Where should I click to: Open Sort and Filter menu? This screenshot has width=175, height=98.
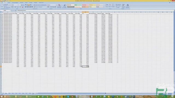tap(123, 6)
